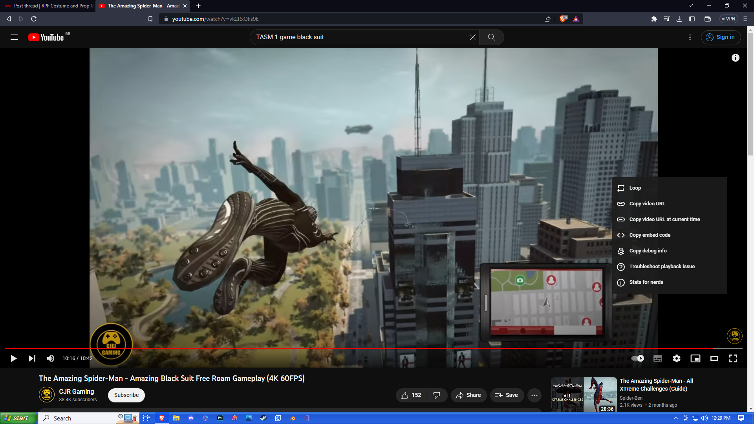Open the YouTube hamburger guide menu
The height and width of the screenshot is (424, 754).
pyautogui.click(x=14, y=37)
